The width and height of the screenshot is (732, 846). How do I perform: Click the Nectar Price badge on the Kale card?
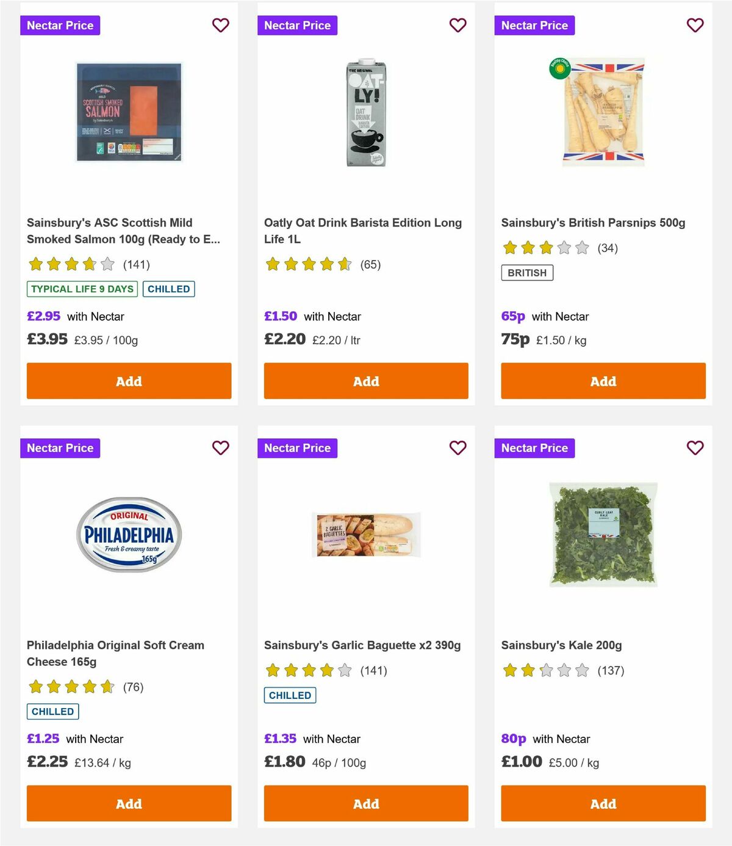[534, 447]
